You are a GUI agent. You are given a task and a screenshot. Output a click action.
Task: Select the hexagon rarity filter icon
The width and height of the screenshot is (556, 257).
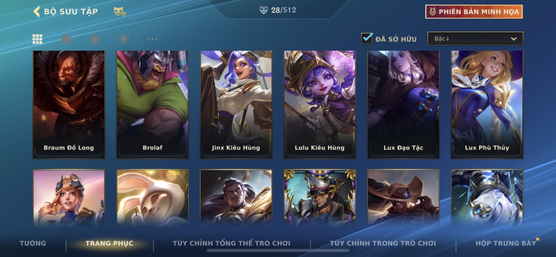(x=66, y=39)
